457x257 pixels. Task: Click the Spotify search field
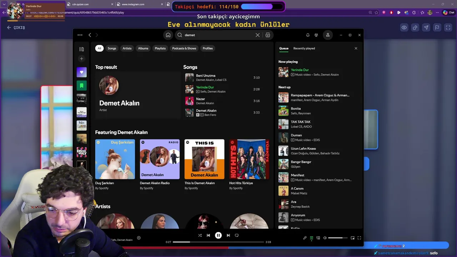tap(219, 35)
